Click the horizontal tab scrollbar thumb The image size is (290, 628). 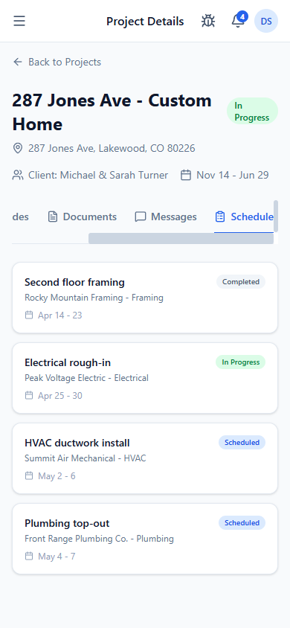(181, 238)
